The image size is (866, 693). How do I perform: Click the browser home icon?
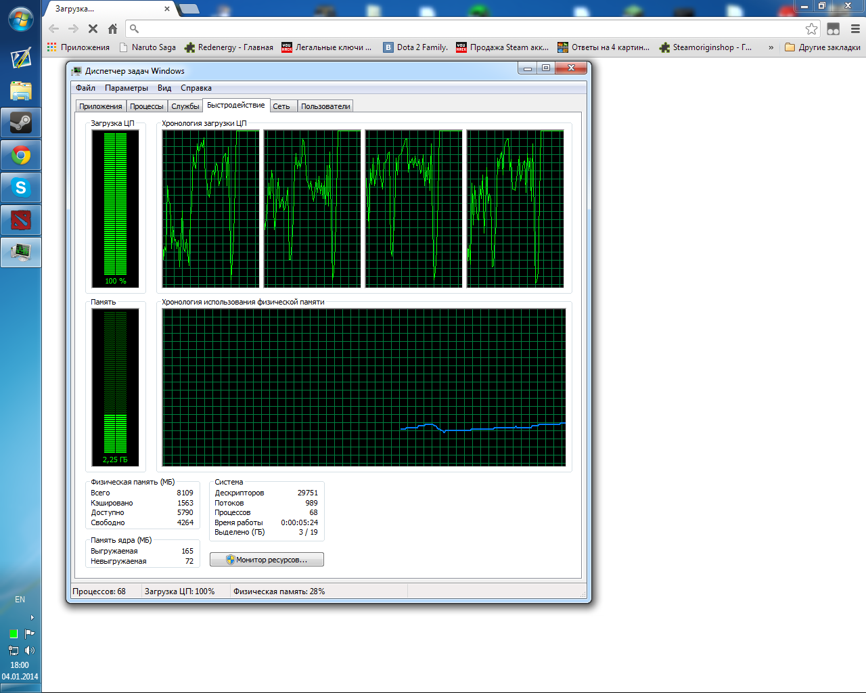pos(112,28)
